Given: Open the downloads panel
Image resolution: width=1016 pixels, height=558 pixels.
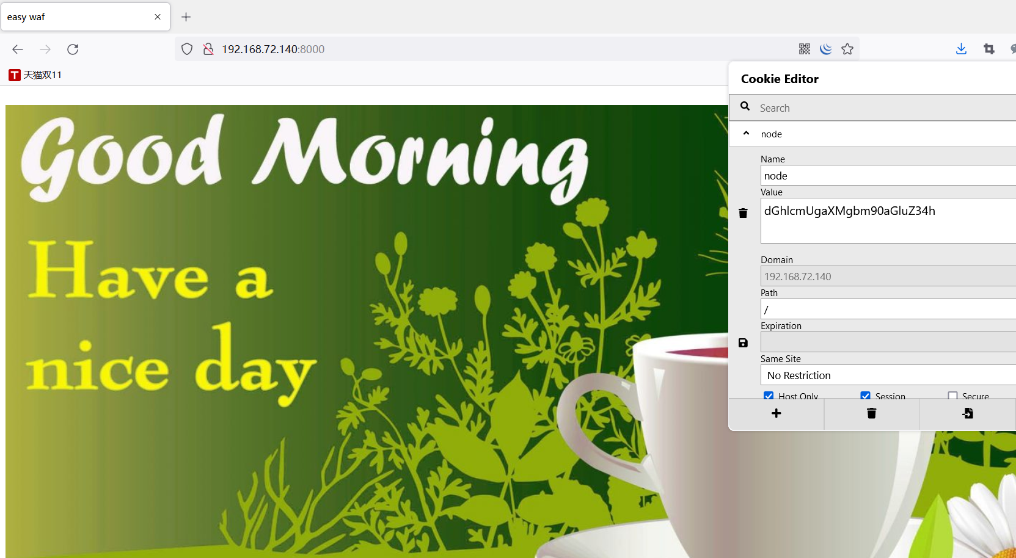Looking at the screenshot, I should coord(961,49).
